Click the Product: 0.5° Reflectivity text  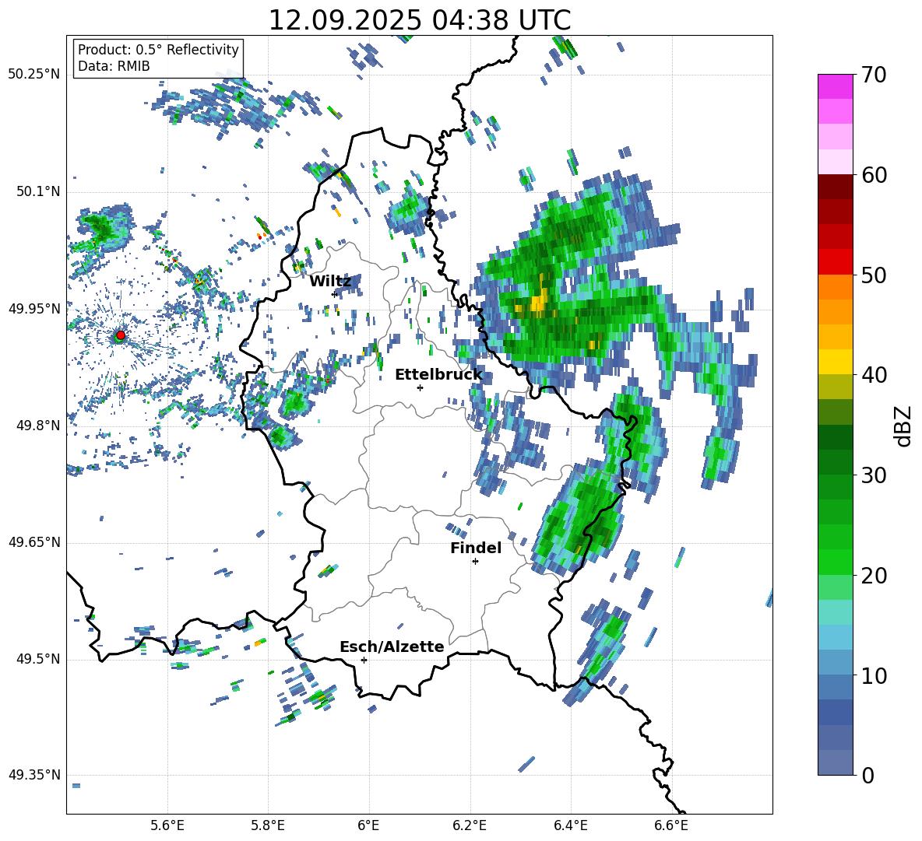pyautogui.click(x=158, y=49)
